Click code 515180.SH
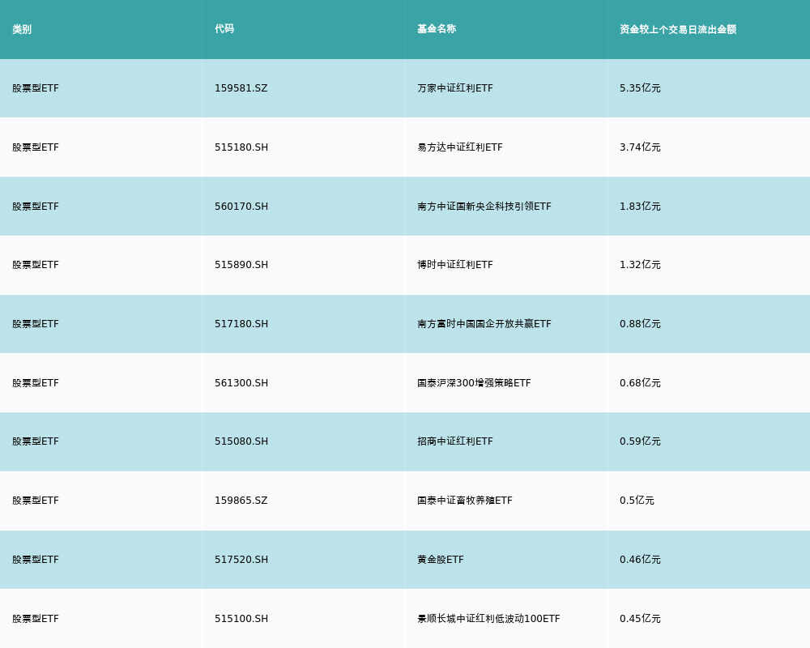Image resolution: width=810 pixels, height=648 pixels. [241, 147]
